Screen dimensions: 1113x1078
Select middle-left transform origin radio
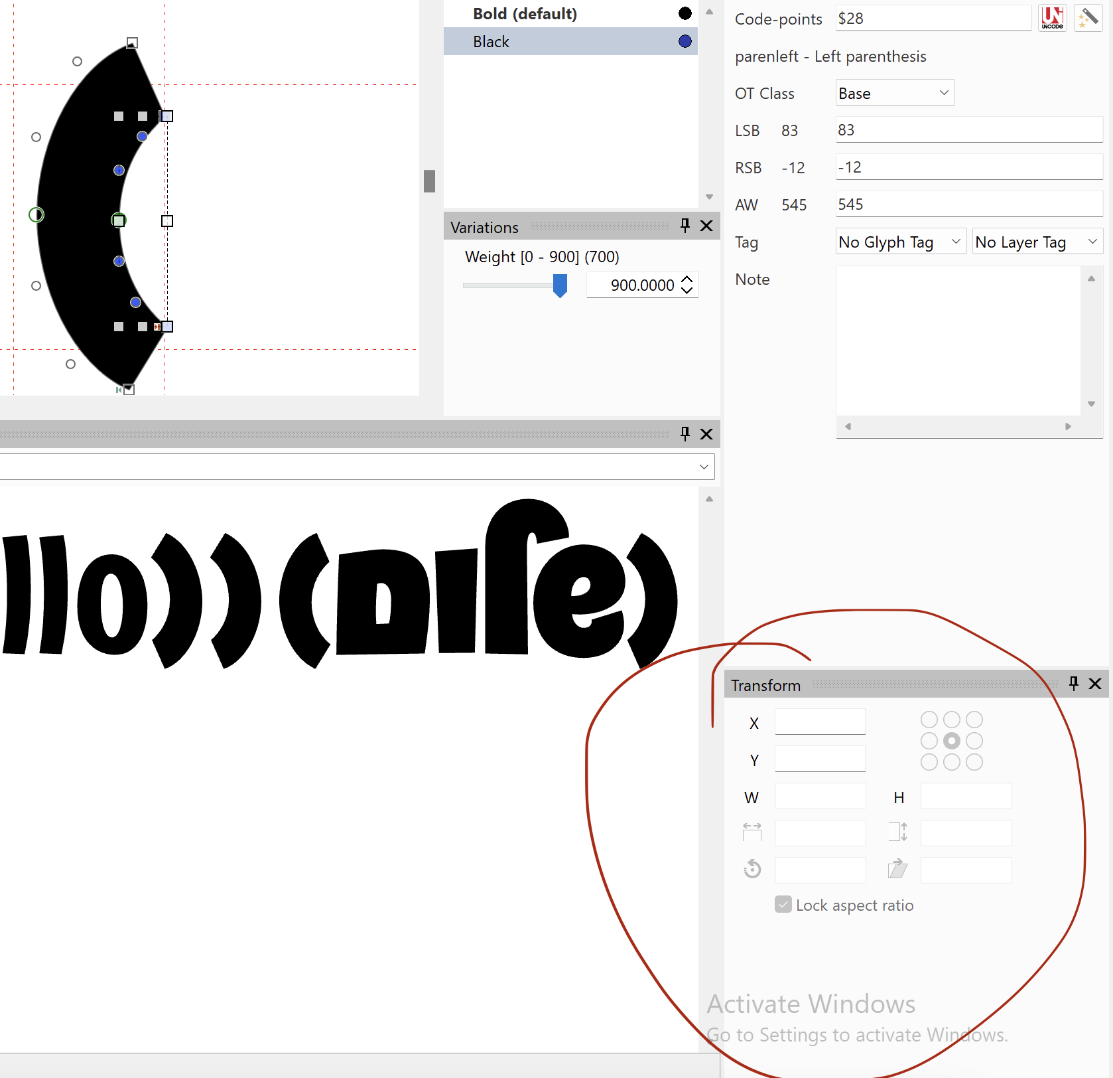[929, 741]
